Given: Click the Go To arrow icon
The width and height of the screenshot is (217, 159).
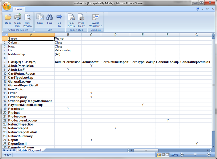Looking at the screenshot, I should tap(59, 20).
